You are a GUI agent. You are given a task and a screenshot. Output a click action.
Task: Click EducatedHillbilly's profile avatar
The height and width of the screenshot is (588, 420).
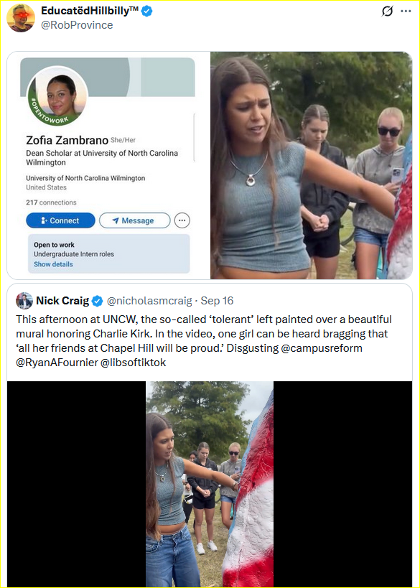(x=21, y=18)
